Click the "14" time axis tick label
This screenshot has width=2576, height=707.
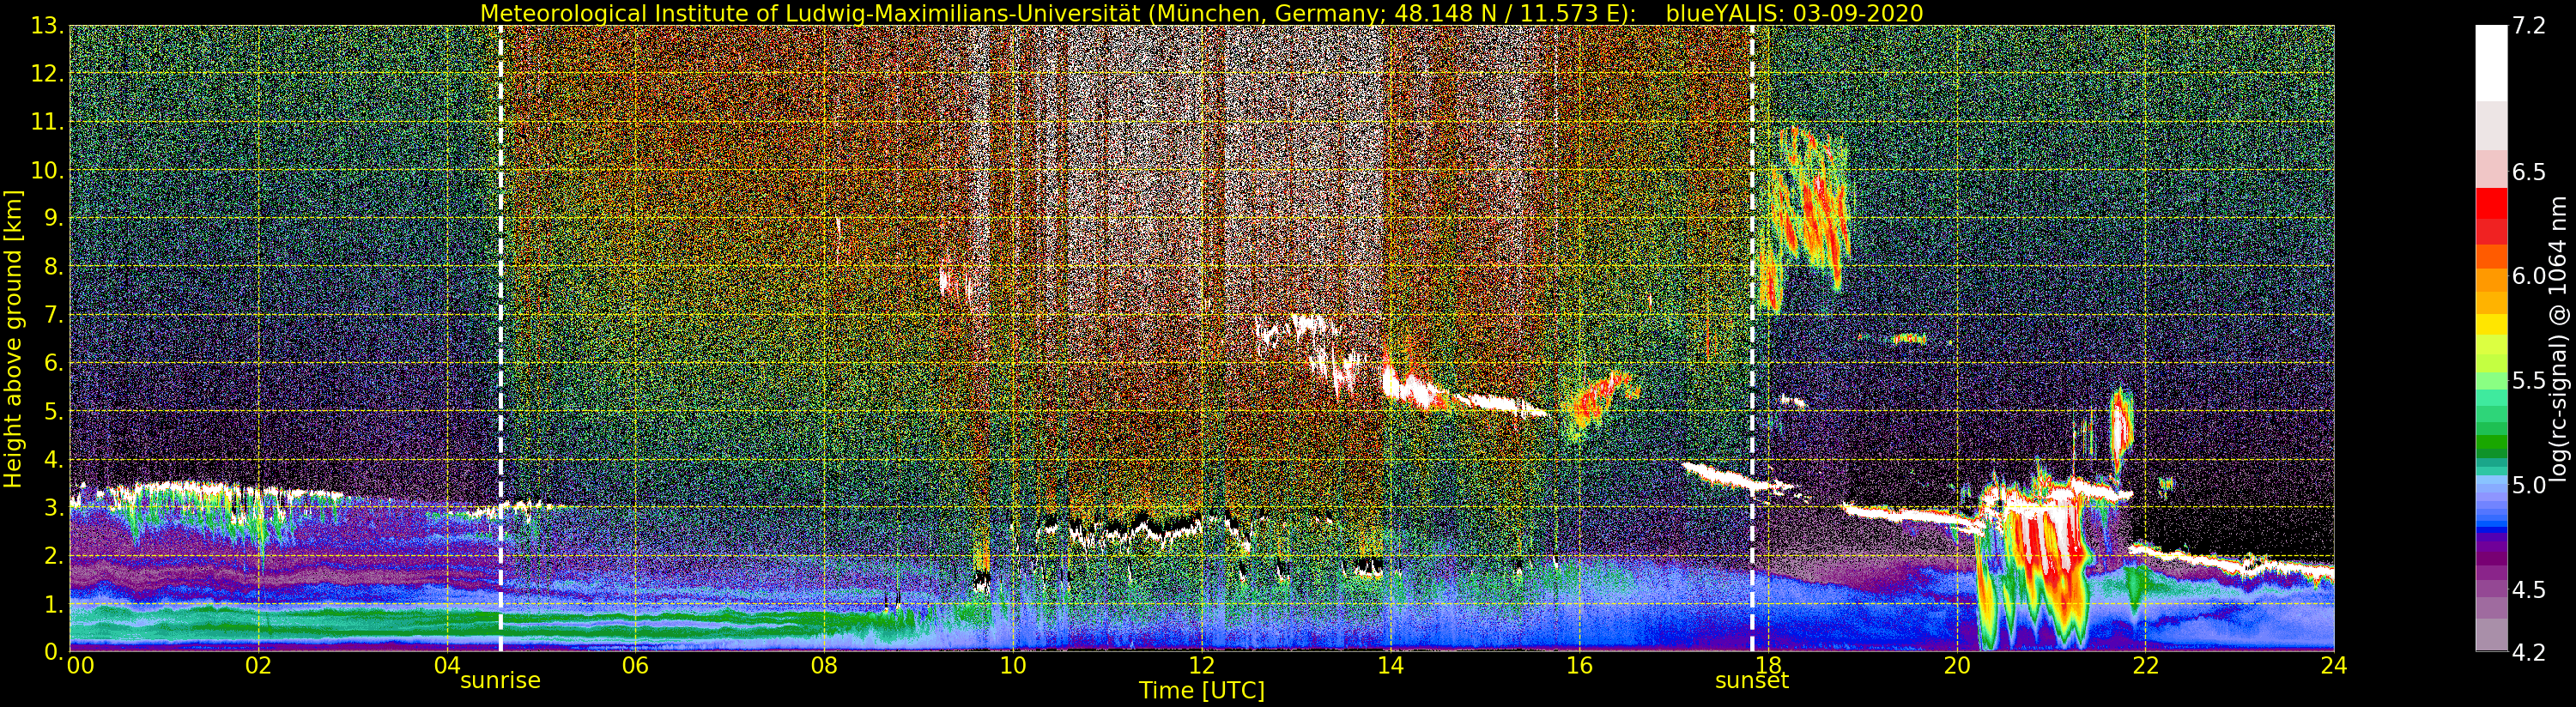(x=1390, y=666)
